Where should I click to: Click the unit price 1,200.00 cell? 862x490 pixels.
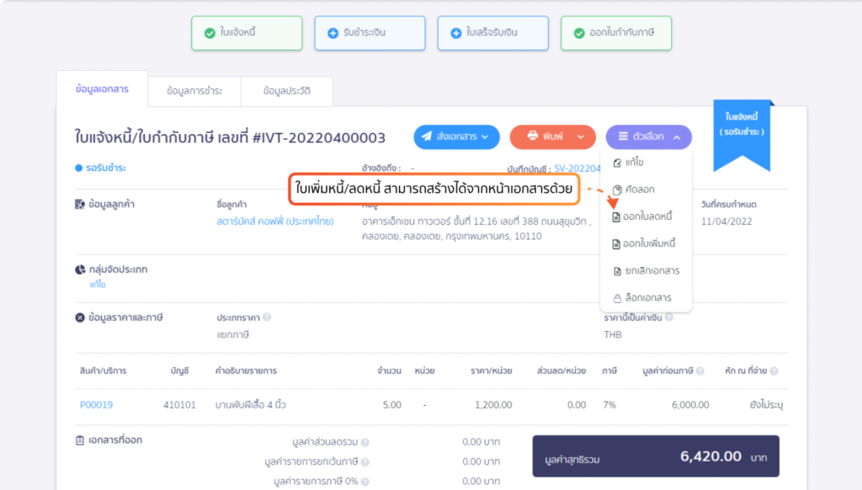coord(493,405)
